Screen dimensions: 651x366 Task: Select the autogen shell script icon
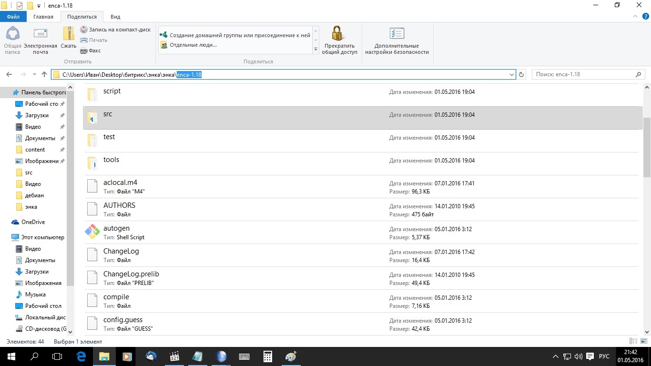coord(92,232)
